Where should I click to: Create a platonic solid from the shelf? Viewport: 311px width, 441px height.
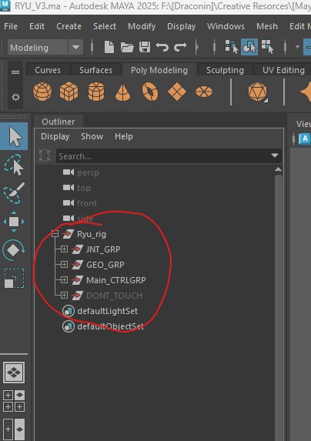pyautogui.click(x=257, y=92)
